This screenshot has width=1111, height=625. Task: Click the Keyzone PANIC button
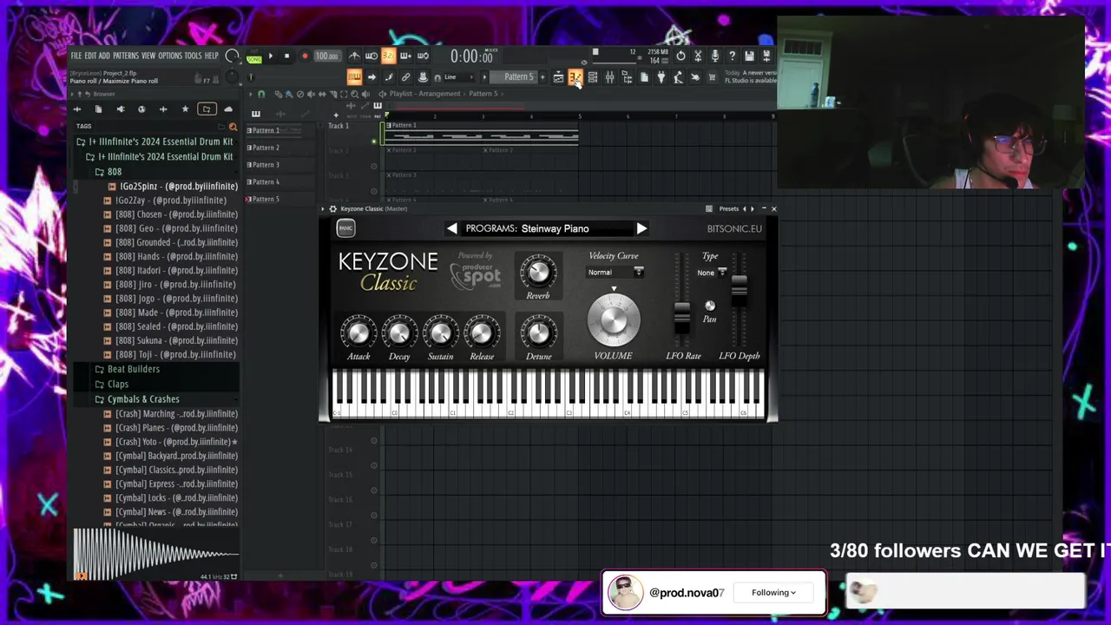345,228
